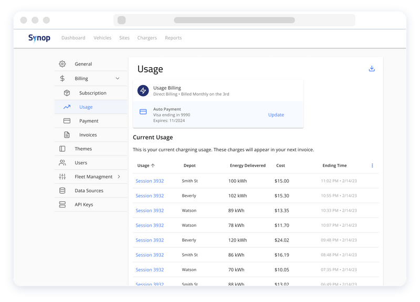Screen dimensions: 420x302
Task: Click the download icon beside Usage heading
Action: [x=372, y=69]
